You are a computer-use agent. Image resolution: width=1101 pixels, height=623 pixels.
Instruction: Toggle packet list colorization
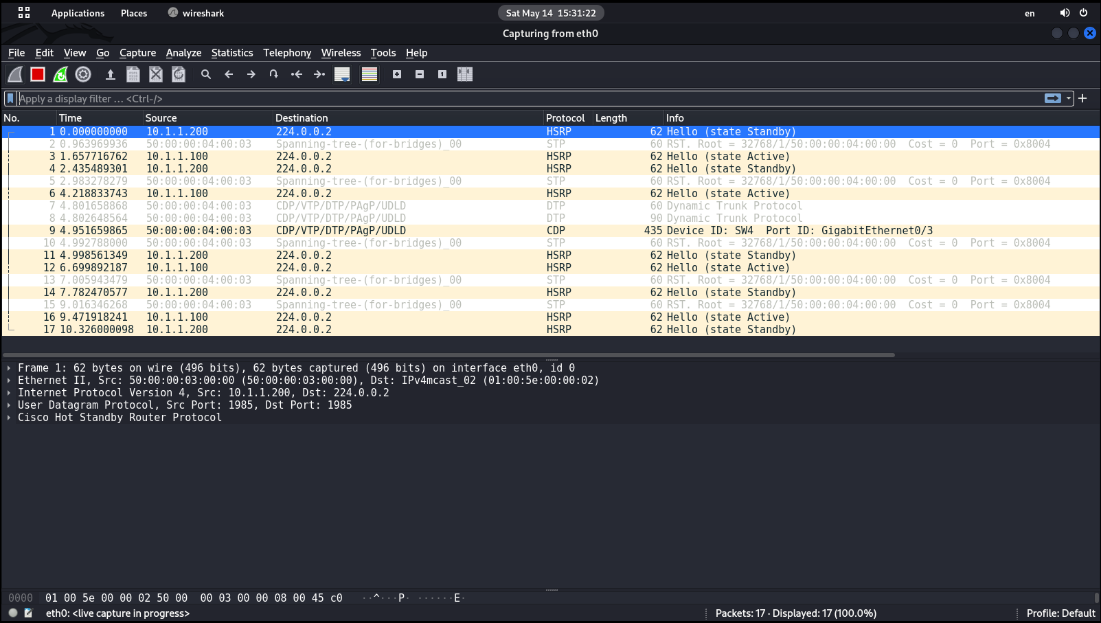[369, 74]
